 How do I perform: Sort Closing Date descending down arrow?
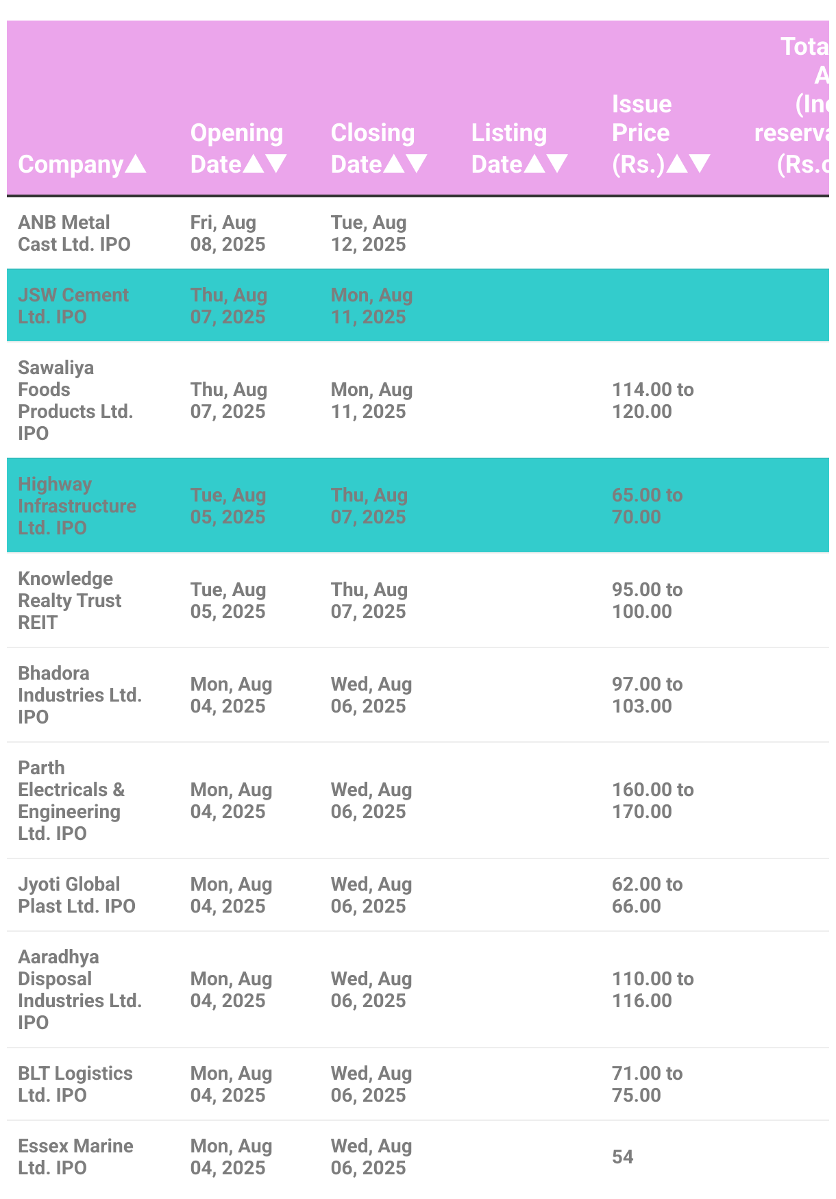coord(417,164)
